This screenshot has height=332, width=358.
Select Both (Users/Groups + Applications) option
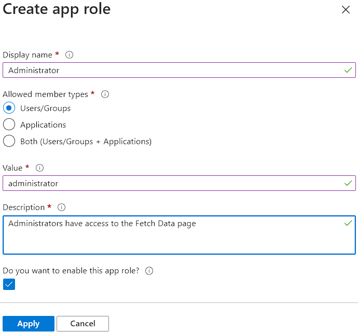click(9, 141)
